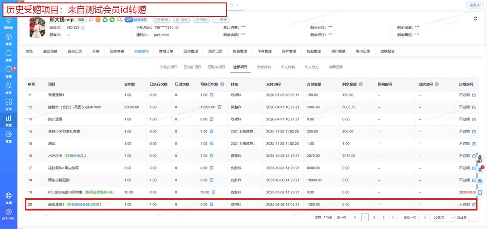Click the 回访 follow-up button

181,19
